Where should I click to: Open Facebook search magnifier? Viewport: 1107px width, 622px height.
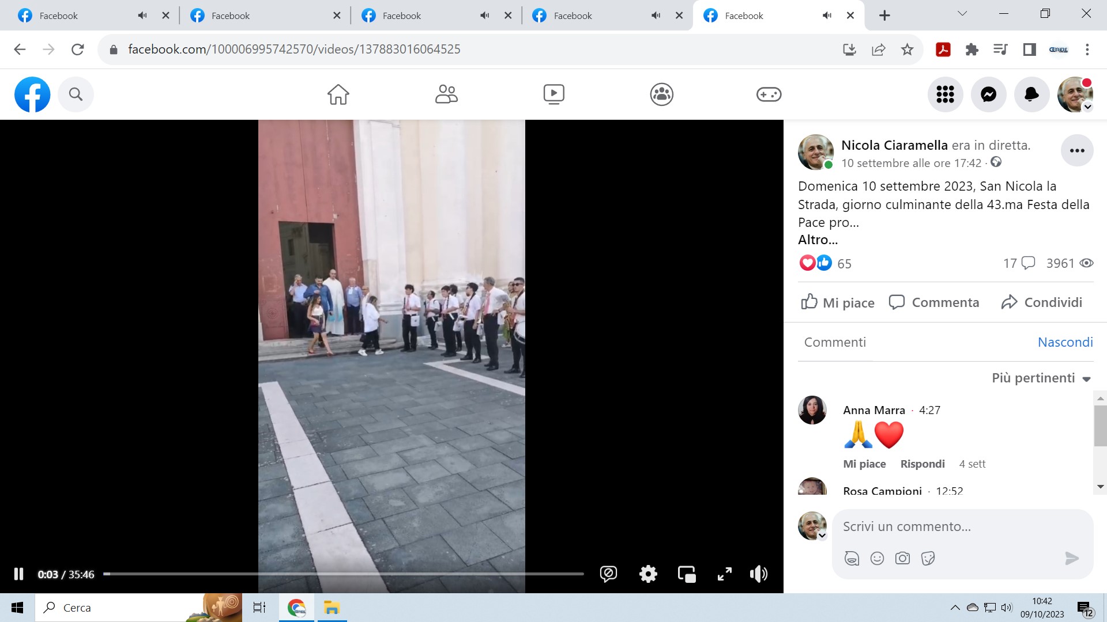point(76,94)
